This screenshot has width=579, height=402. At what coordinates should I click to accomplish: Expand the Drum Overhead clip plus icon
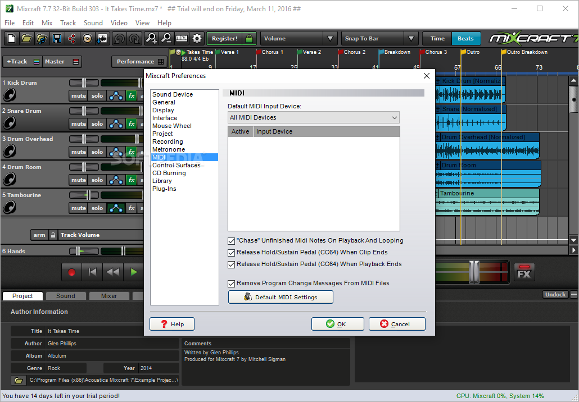pyautogui.click(x=438, y=137)
